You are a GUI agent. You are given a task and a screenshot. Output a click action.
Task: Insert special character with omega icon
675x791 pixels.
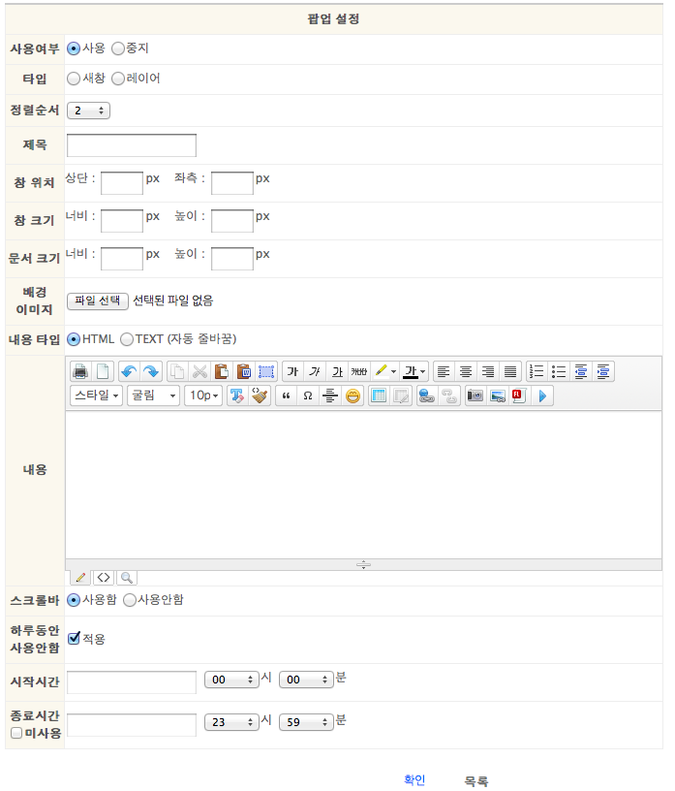[307, 395]
